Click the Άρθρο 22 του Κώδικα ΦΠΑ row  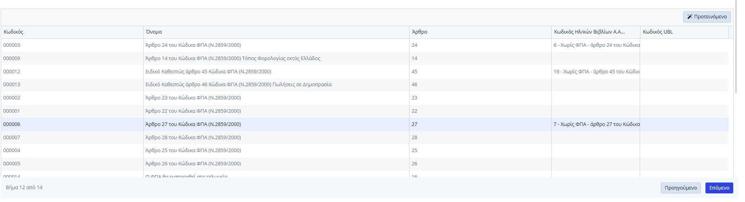tap(193, 111)
